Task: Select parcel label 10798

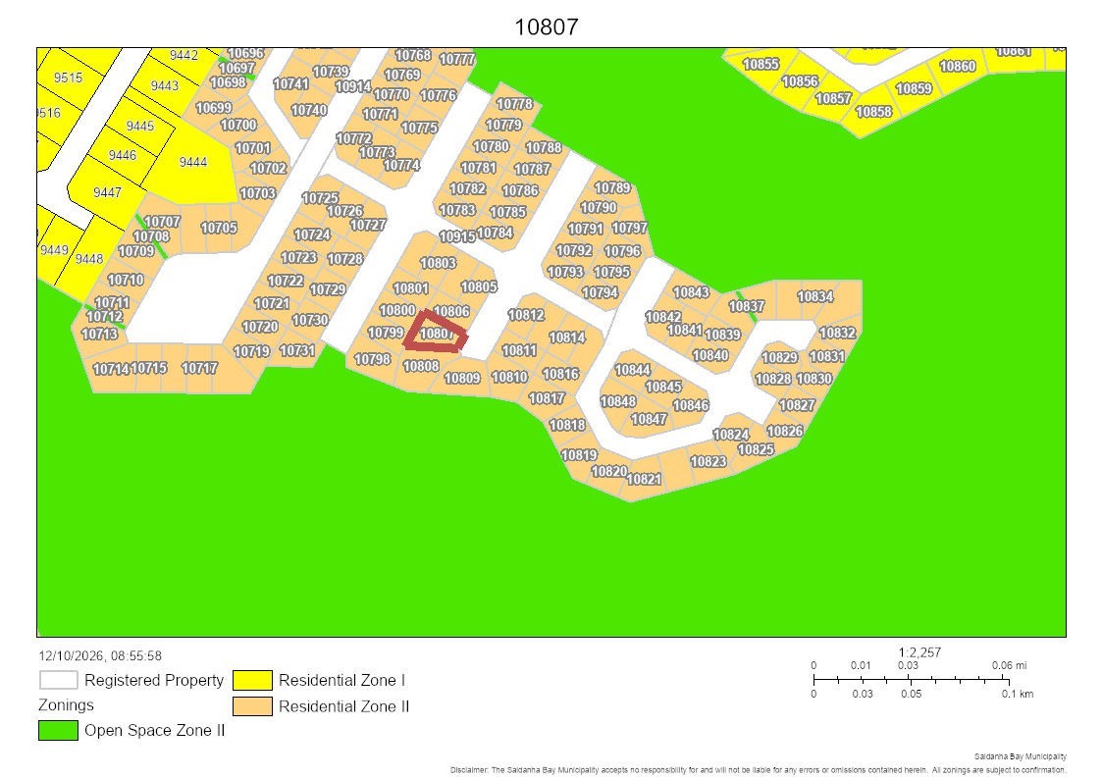Action: [373, 359]
